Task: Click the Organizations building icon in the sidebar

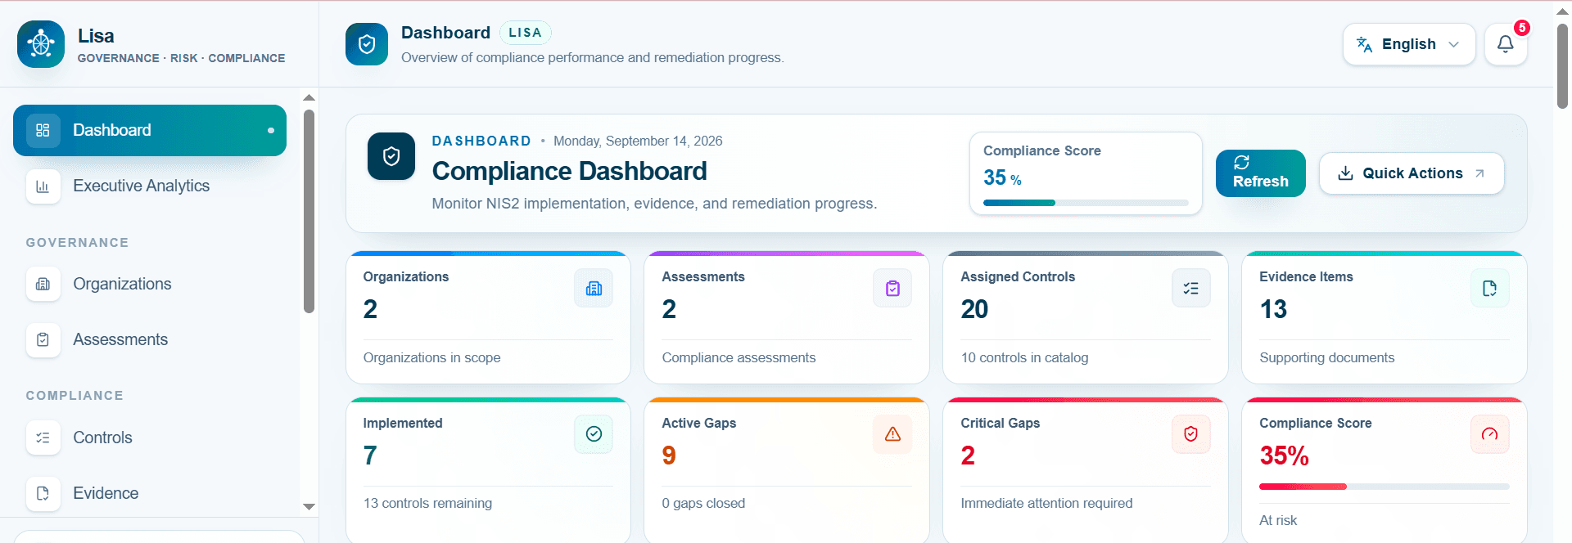Action: [43, 284]
